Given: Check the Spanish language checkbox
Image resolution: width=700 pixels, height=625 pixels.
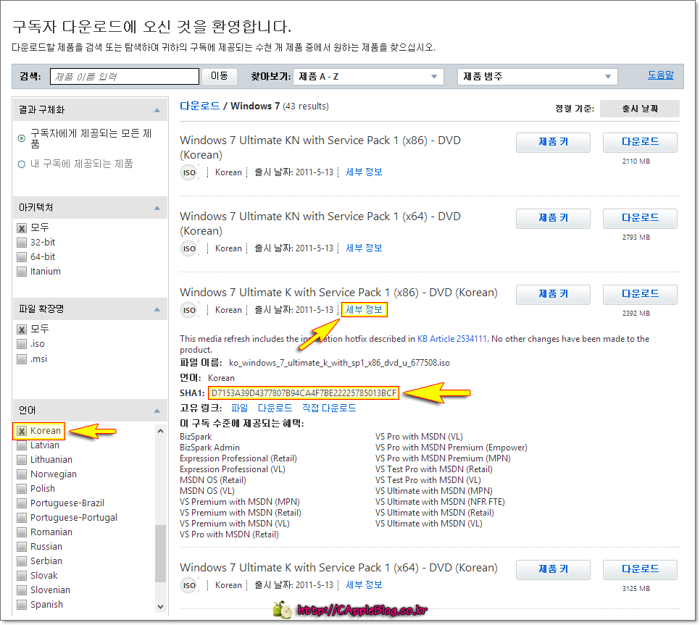Looking at the screenshot, I should pyautogui.click(x=22, y=605).
